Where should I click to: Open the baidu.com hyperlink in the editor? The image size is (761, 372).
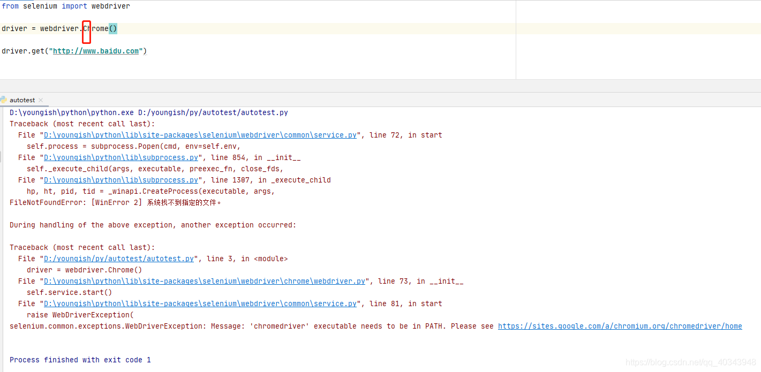tap(96, 51)
